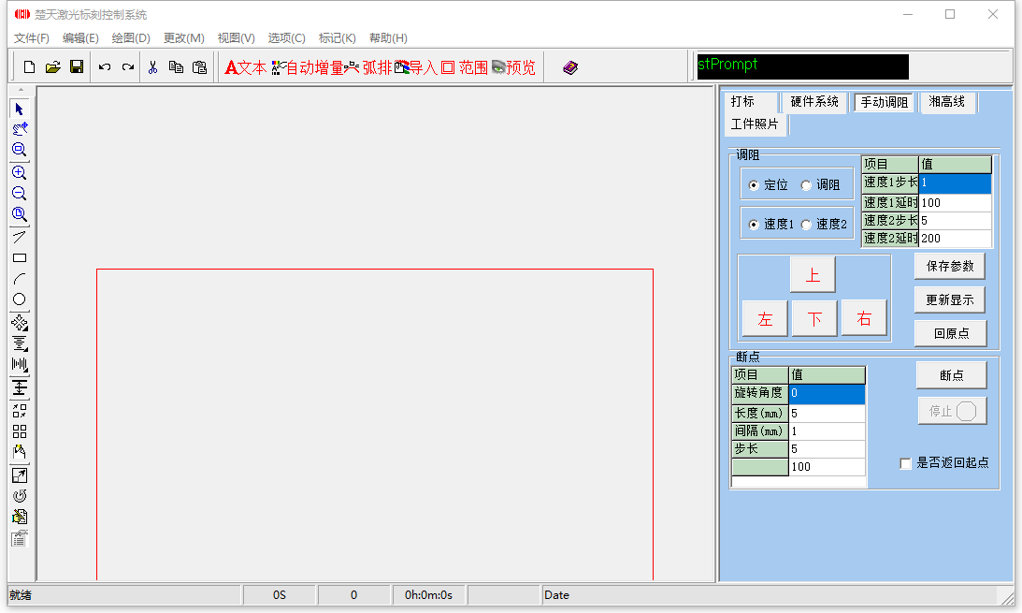Edit the 长度(mm) value cell
The image size is (1022, 613).
tap(827, 414)
